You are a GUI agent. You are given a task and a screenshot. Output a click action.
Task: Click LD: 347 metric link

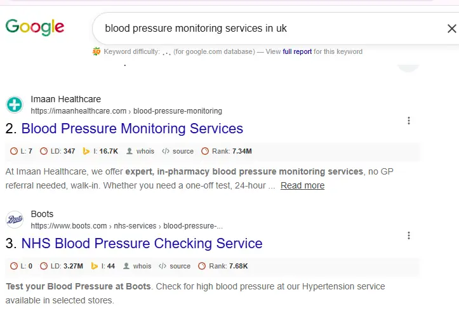pyautogui.click(x=57, y=151)
